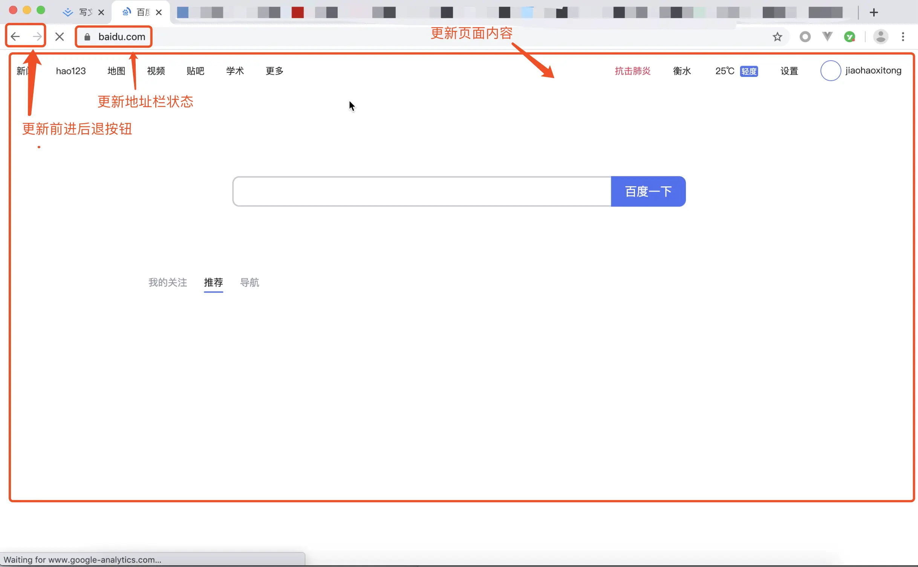Open a new tab with plus
The height and width of the screenshot is (567, 918).
pos(874,12)
